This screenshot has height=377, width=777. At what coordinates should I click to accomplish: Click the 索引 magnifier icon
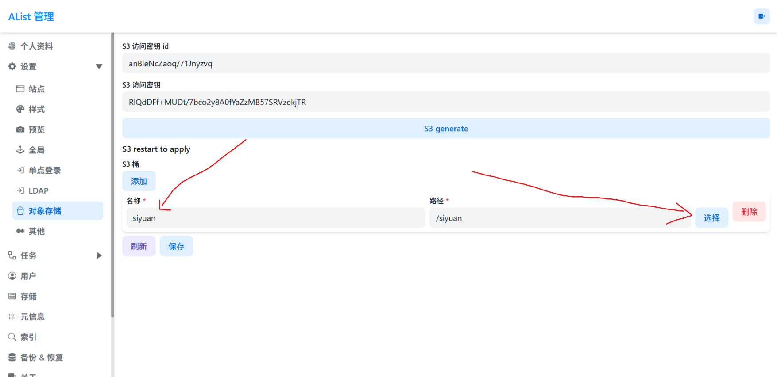12,337
